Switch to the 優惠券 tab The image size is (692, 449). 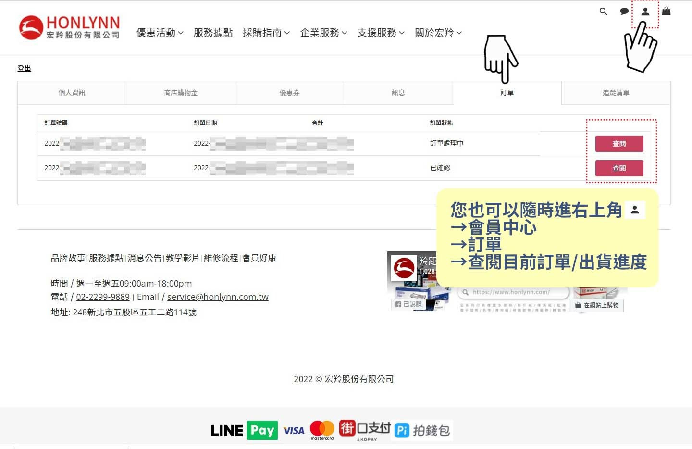click(x=289, y=93)
